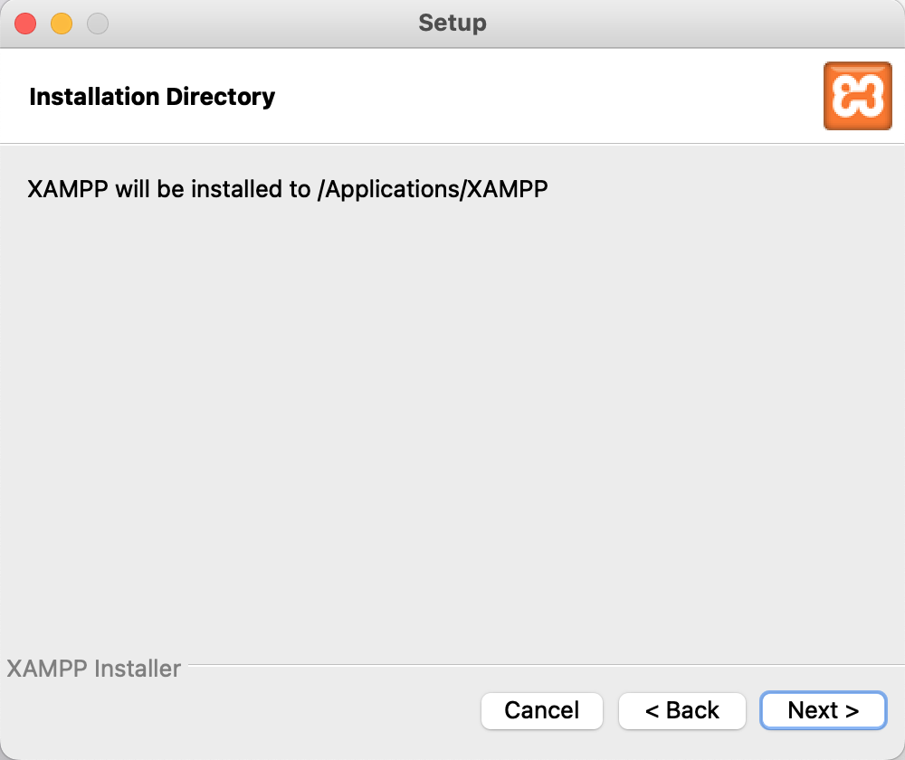Select the Installation Directory heading

pos(152,97)
